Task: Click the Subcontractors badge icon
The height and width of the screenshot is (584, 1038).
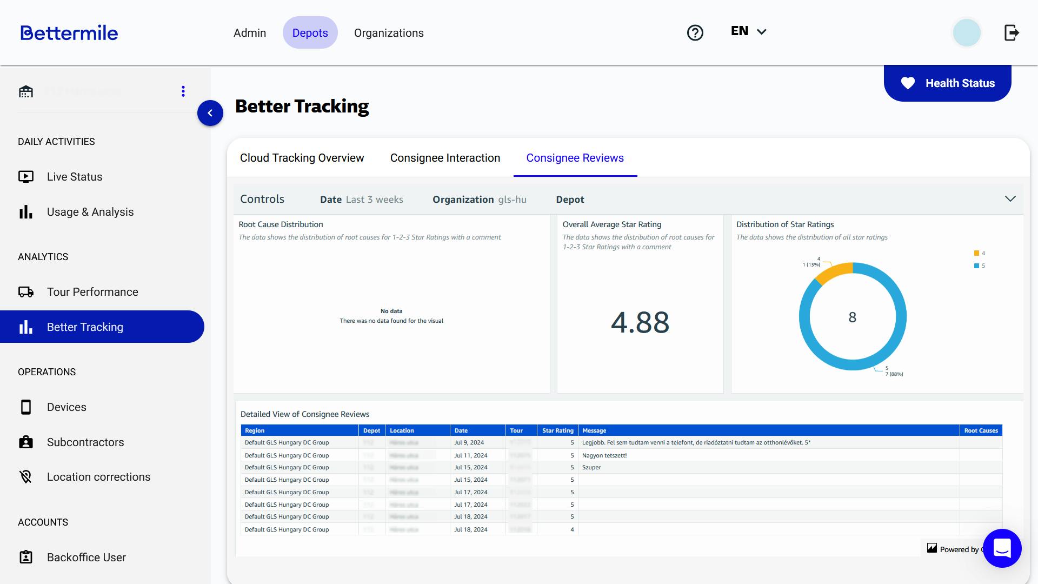Action: [x=26, y=442]
